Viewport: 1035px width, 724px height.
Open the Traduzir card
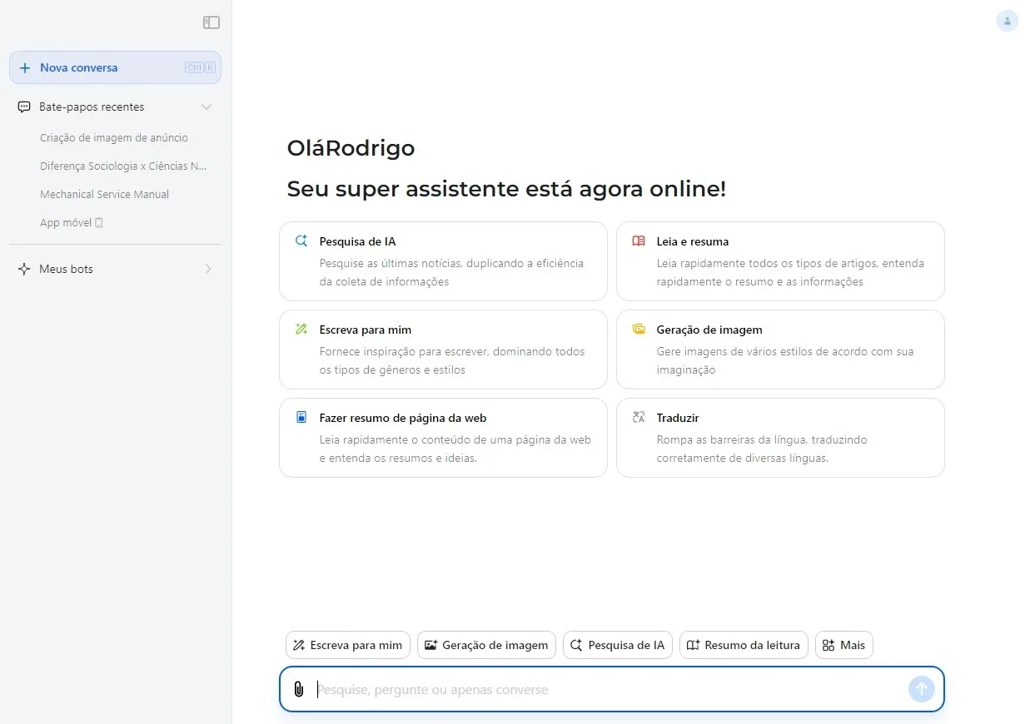tap(780, 438)
